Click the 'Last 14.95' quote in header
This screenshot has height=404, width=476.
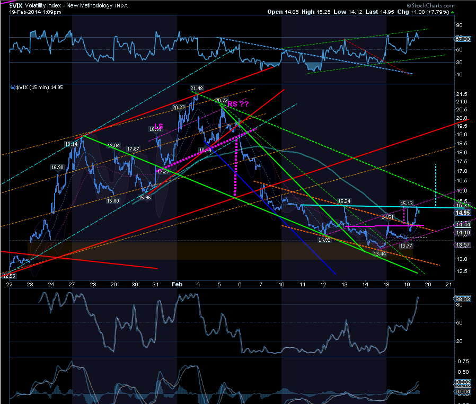(x=380, y=12)
